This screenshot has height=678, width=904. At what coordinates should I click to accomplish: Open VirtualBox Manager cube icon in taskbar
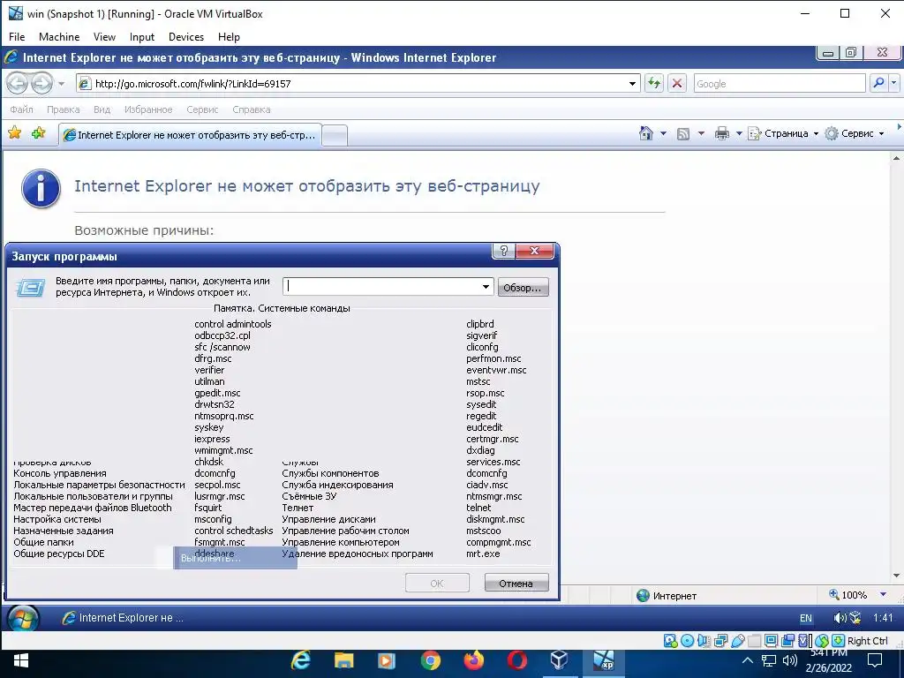(x=559, y=660)
